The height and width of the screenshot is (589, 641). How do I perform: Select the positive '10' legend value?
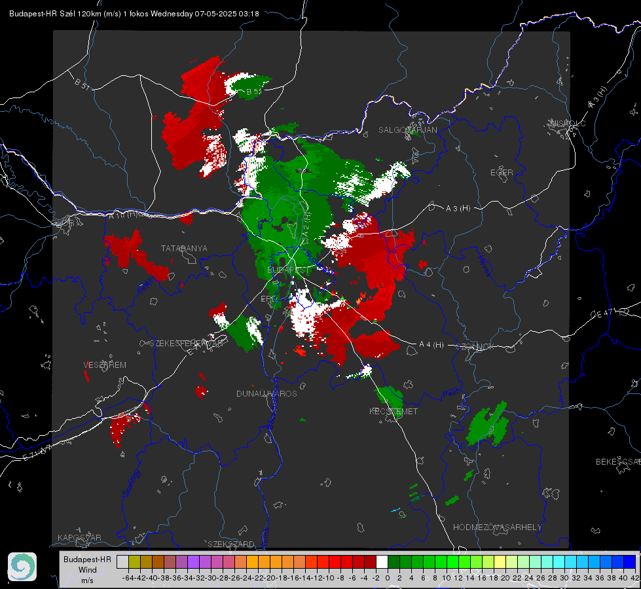pos(447,578)
